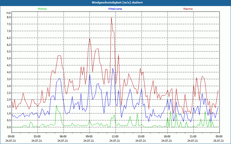Select the 06:00 time axis label
This screenshot has height=144, width=231.
point(63,136)
